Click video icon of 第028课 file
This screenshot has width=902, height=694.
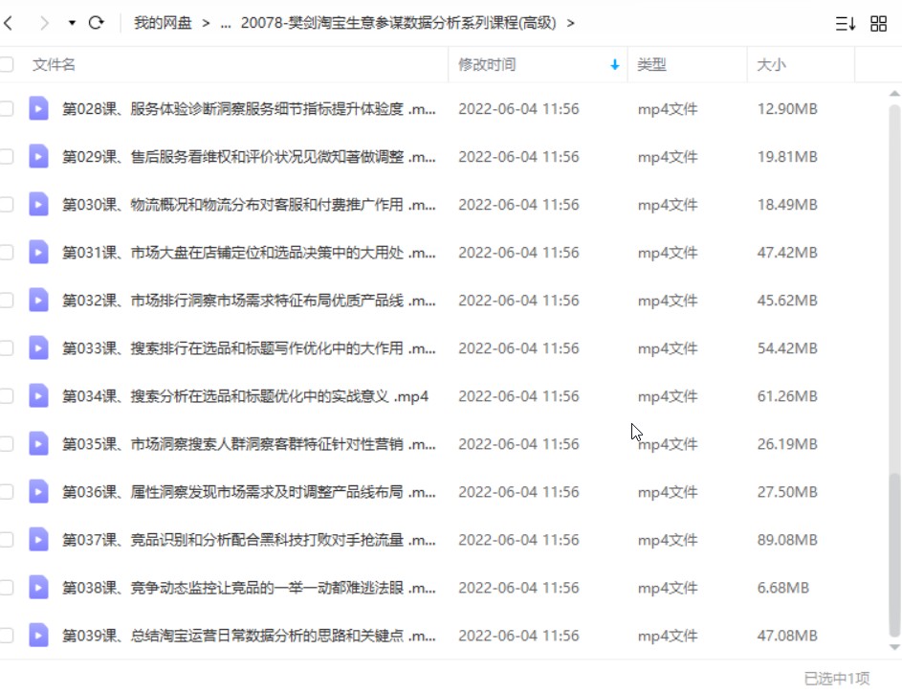point(38,109)
